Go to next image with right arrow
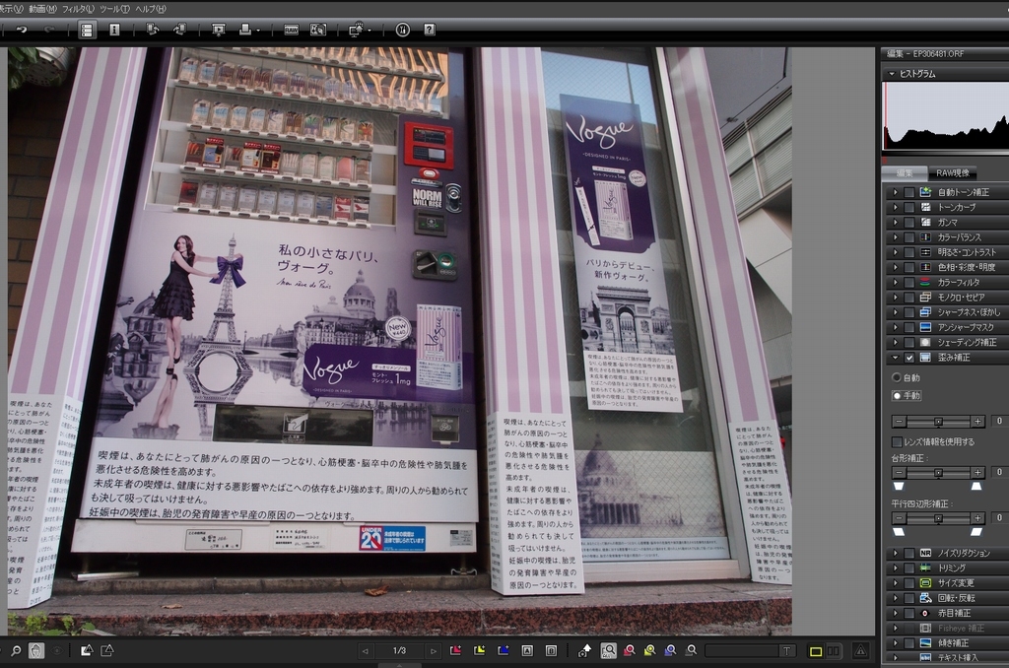Image resolution: width=1009 pixels, height=668 pixels. point(434,651)
